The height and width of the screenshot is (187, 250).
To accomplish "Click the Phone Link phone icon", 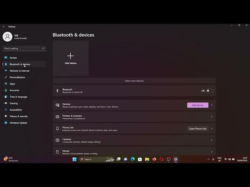I will [x=57, y=129].
